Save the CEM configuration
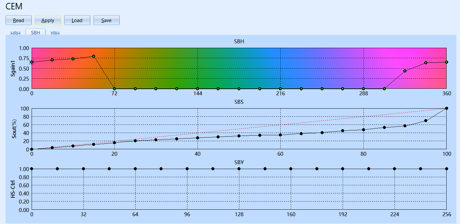Image resolution: width=460 pixels, height=224 pixels. [107, 20]
